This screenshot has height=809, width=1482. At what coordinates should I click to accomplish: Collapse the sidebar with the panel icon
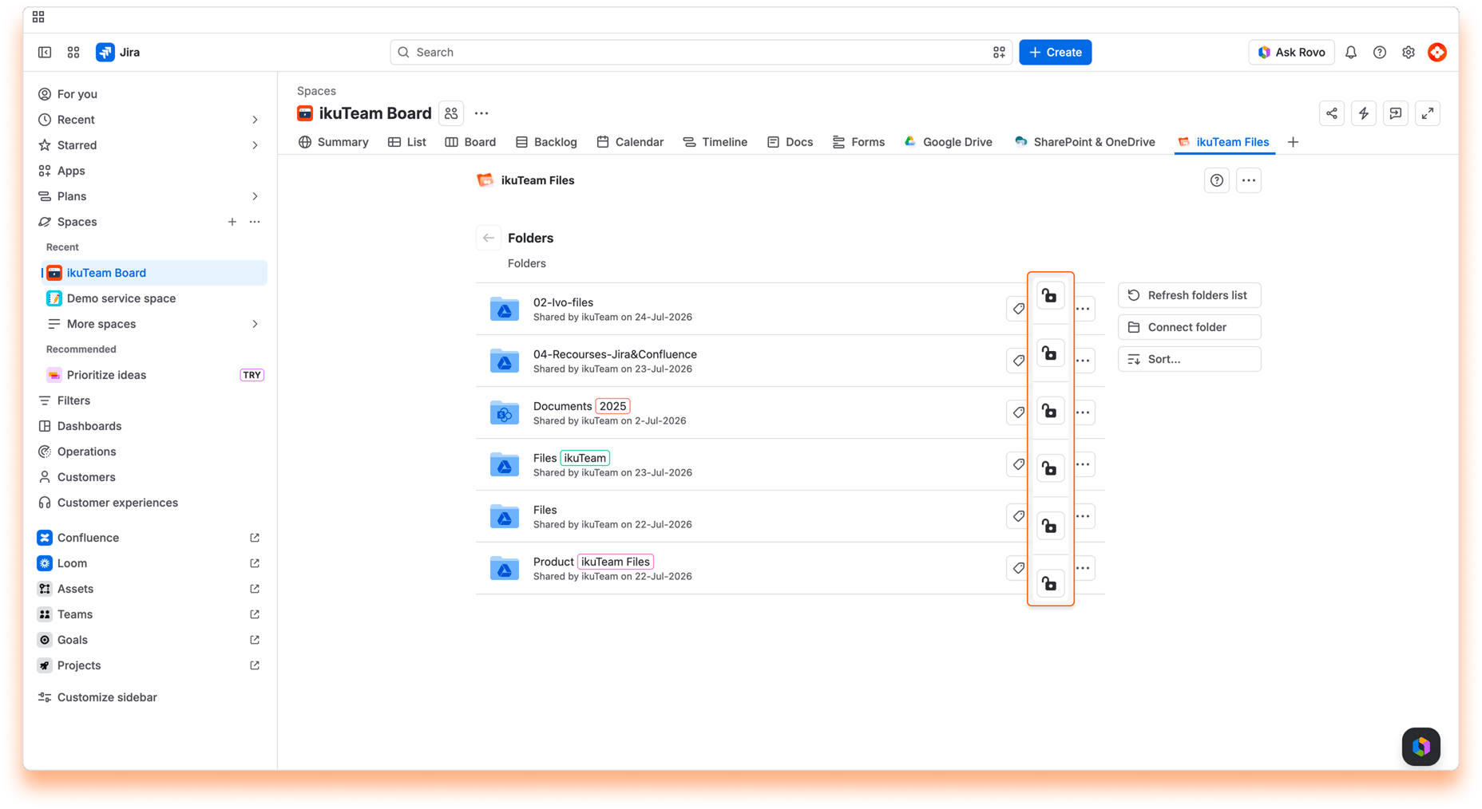pyautogui.click(x=45, y=52)
